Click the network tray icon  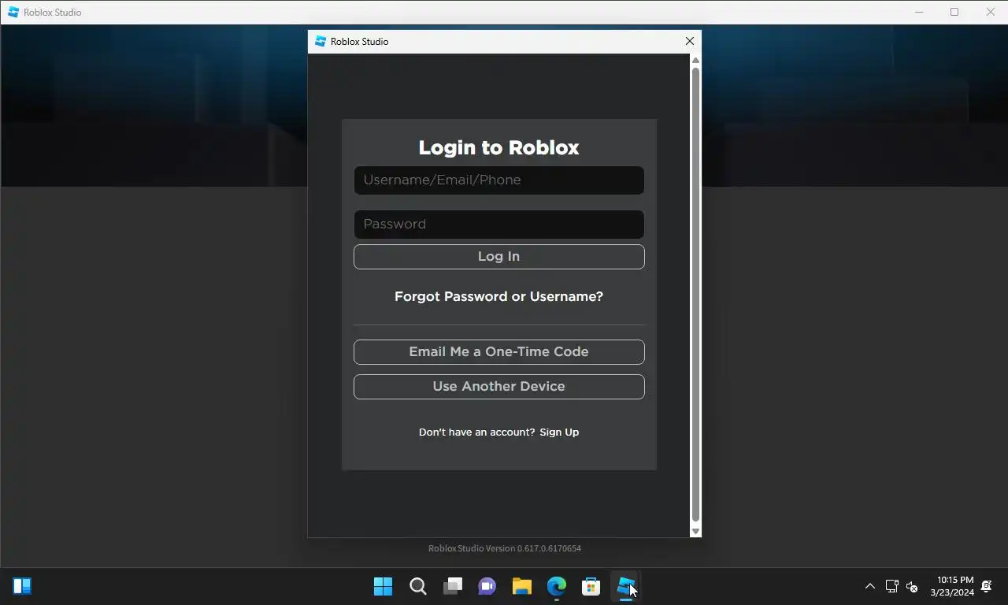pos(892,587)
